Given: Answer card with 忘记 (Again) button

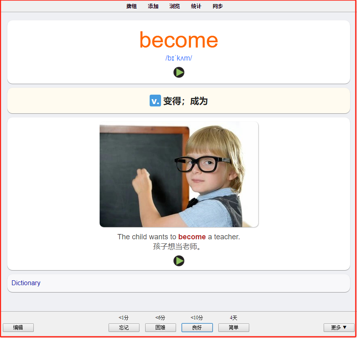Looking at the screenshot, I should click(x=124, y=327).
